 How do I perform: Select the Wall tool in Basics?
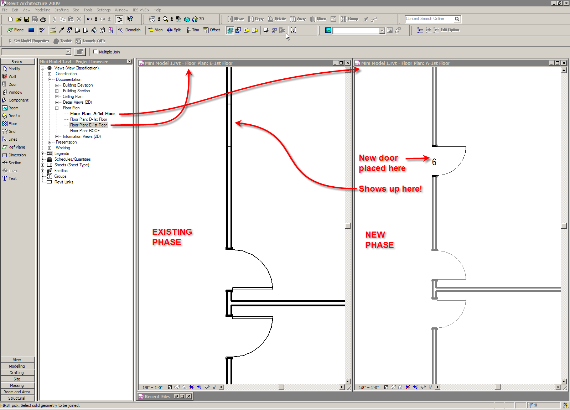click(x=9, y=77)
